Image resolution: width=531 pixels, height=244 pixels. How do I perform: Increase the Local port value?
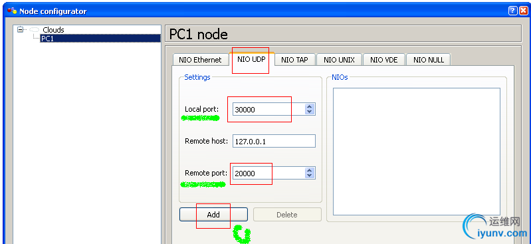[309, 106]
